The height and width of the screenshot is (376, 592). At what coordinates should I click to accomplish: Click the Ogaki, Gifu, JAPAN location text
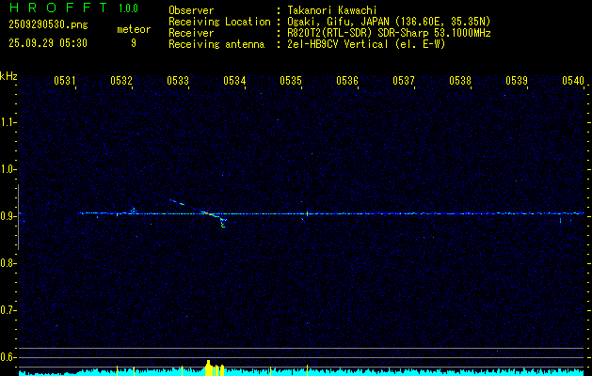pyautogui.click(x=389, y=22)
